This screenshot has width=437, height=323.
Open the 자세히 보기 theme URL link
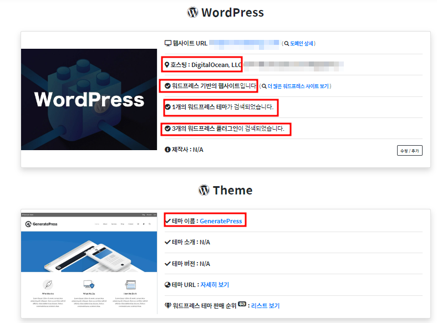click(215, 285)
